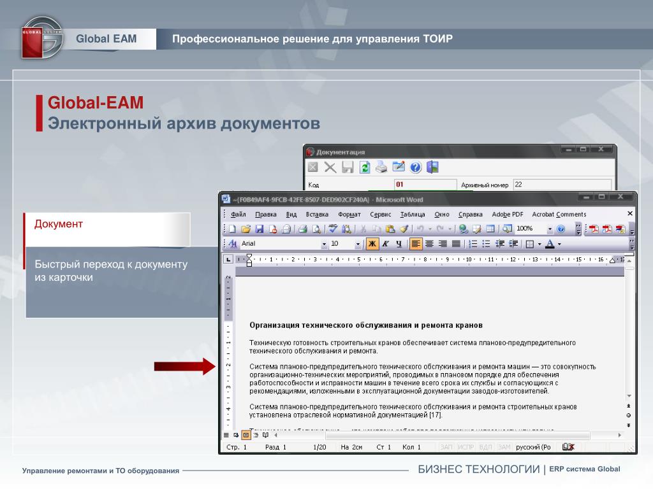Click the numbered list icon

pos(473,244)
